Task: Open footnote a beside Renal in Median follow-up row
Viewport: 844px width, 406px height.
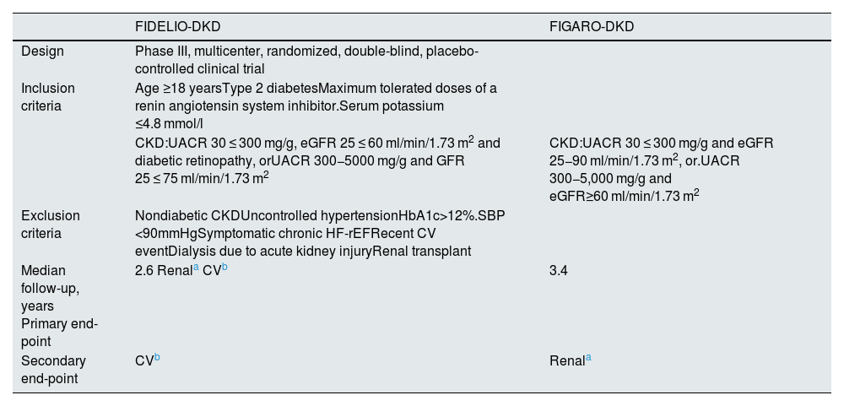Action: pos(195,268)
